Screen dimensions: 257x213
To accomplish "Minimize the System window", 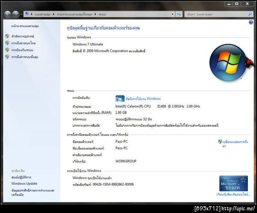I will pos(229,4).
